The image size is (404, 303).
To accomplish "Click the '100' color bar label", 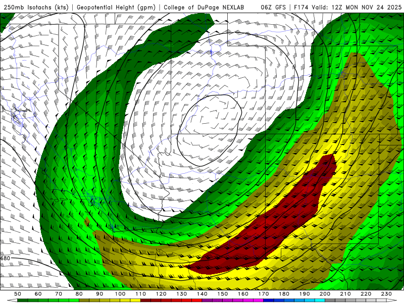I will 120,294.
